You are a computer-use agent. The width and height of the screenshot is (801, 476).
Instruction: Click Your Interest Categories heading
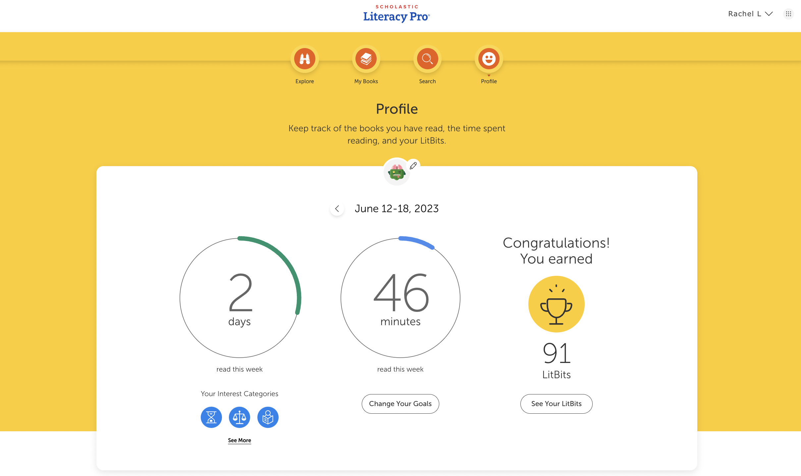tap(240, 394)
